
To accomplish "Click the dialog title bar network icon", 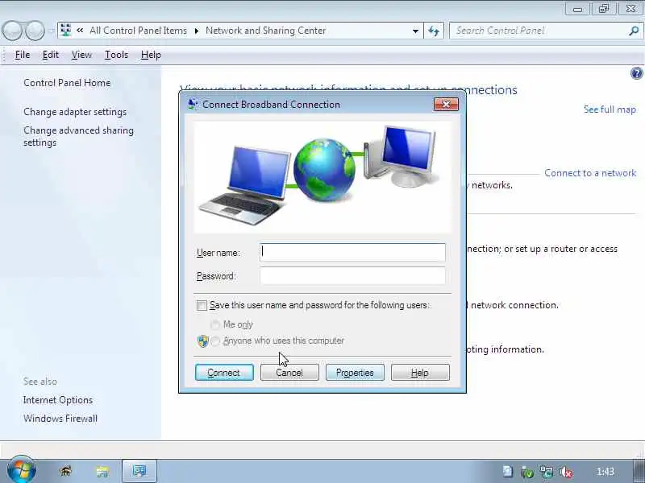I will click(193, 104).
